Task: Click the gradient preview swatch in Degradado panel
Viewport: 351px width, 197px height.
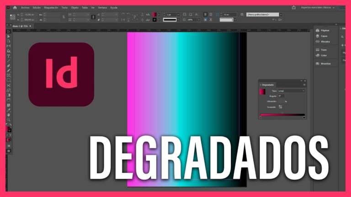Action: tap(263, 92)
